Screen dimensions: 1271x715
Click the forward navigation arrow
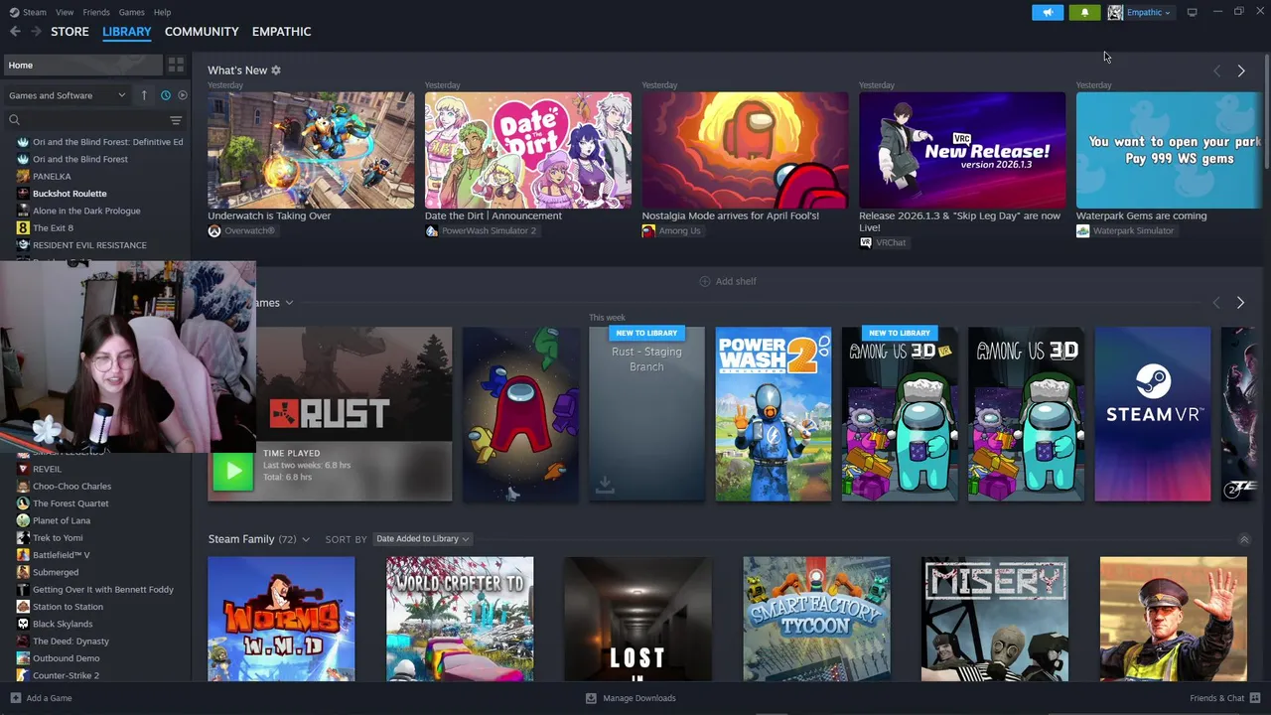(x=36, y=32)
